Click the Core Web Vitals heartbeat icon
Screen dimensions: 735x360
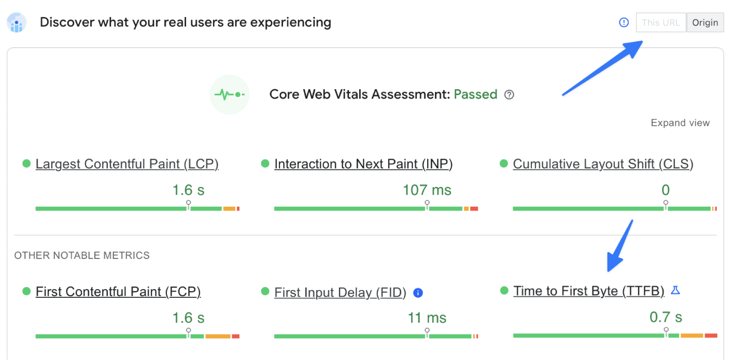[x=230, y=94]
